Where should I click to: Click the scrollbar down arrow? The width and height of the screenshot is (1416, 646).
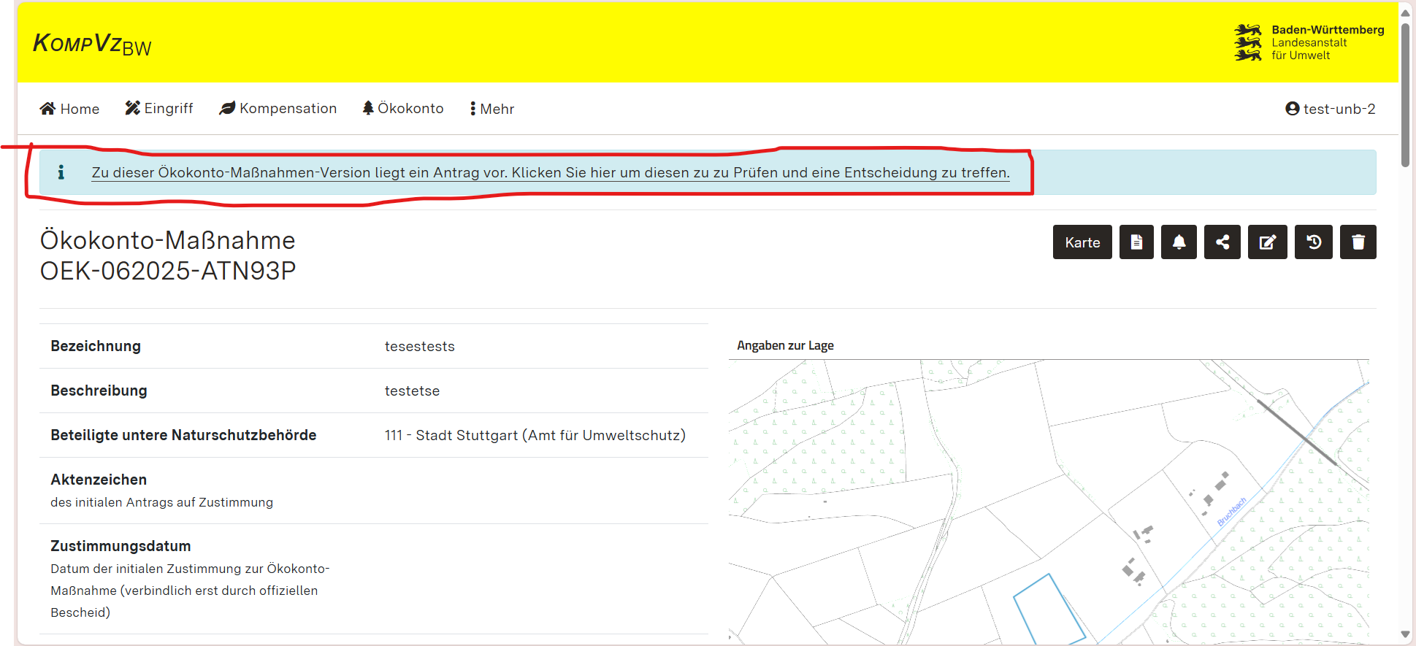pyautogui.click(x=1405, y=634)
